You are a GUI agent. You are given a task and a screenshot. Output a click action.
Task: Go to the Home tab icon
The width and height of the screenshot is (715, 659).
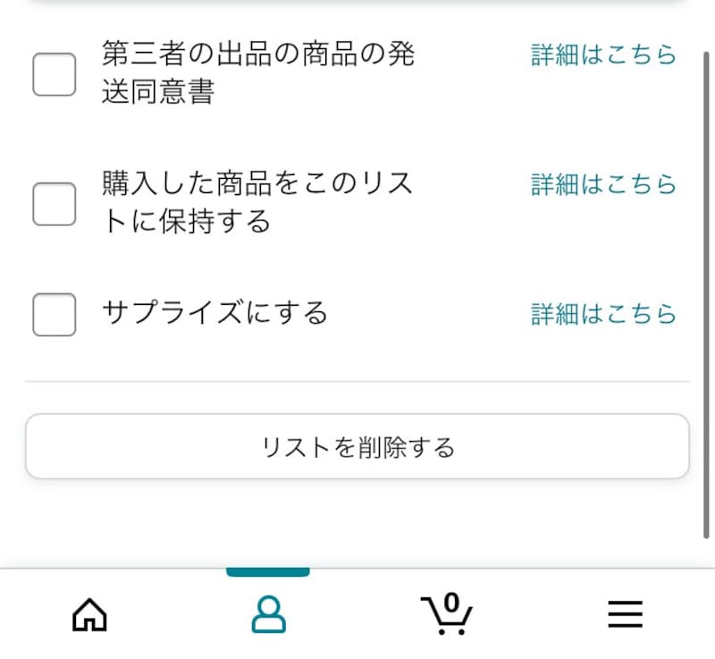click(x=89, y=615)
